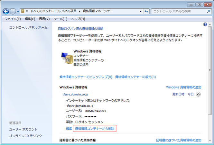Open the ヘルプ(H) menu
The image size is (214, 145).
pos(78,19)
